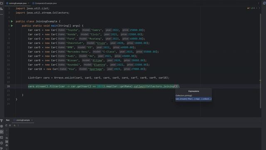Choose Collectors.joining() expression in popup
The image size is (266, 150).
(193, 95)
